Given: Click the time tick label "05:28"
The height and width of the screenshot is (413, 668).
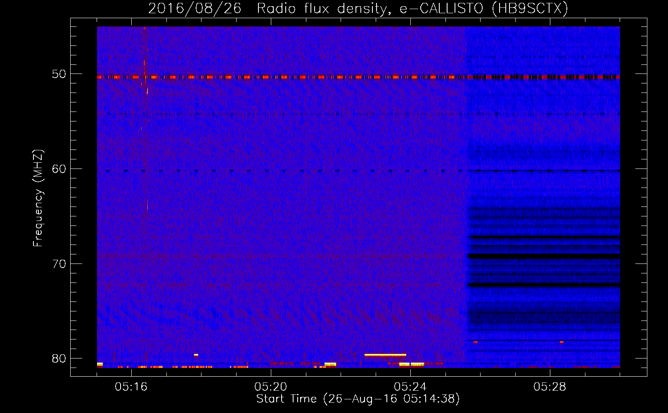Looking at the screenshot, I should [550, 387].
